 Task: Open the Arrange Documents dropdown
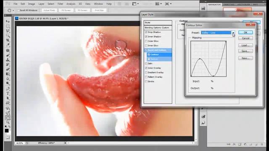pos(158,4)
